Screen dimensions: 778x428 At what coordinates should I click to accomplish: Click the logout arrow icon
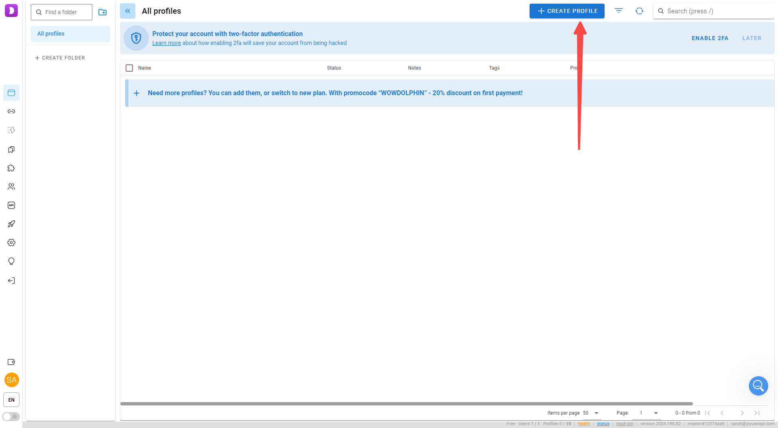11,281
